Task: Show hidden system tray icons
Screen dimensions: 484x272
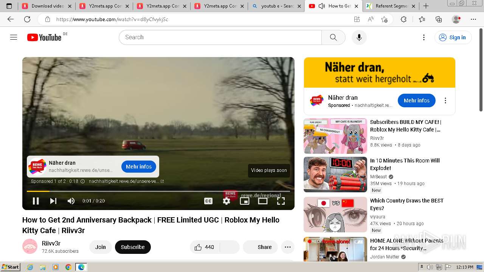Action: 422,267
